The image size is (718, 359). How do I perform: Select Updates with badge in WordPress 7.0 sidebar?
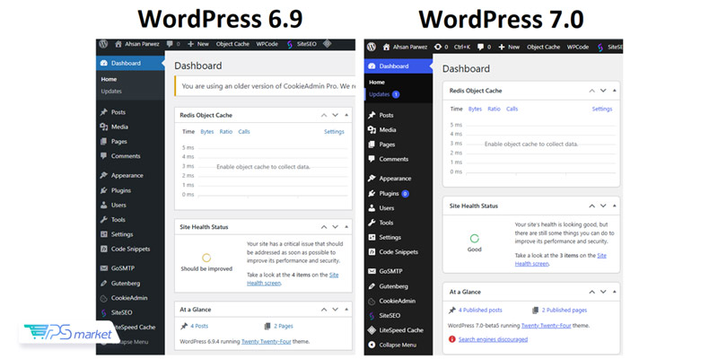tap(384, 94)
